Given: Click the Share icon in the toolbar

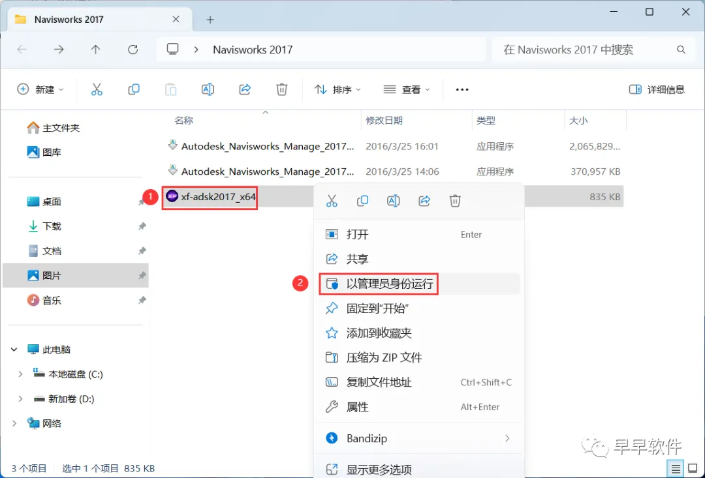Looking at the screenshot, I should [x=245, y=89].
